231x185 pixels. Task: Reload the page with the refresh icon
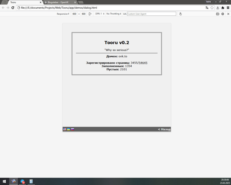pyautogui.click(x=13, y=8)
